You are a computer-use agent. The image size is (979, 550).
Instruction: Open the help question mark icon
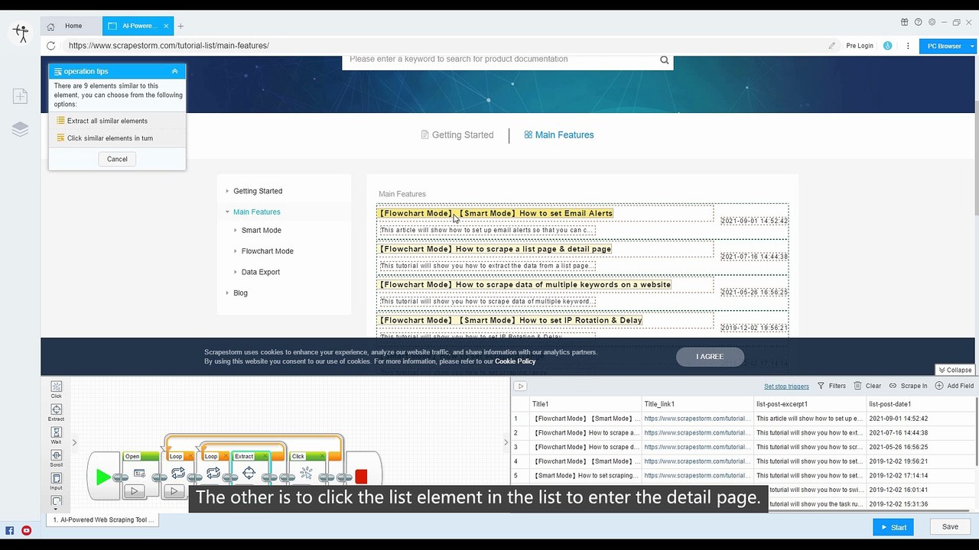pos(919,22)
